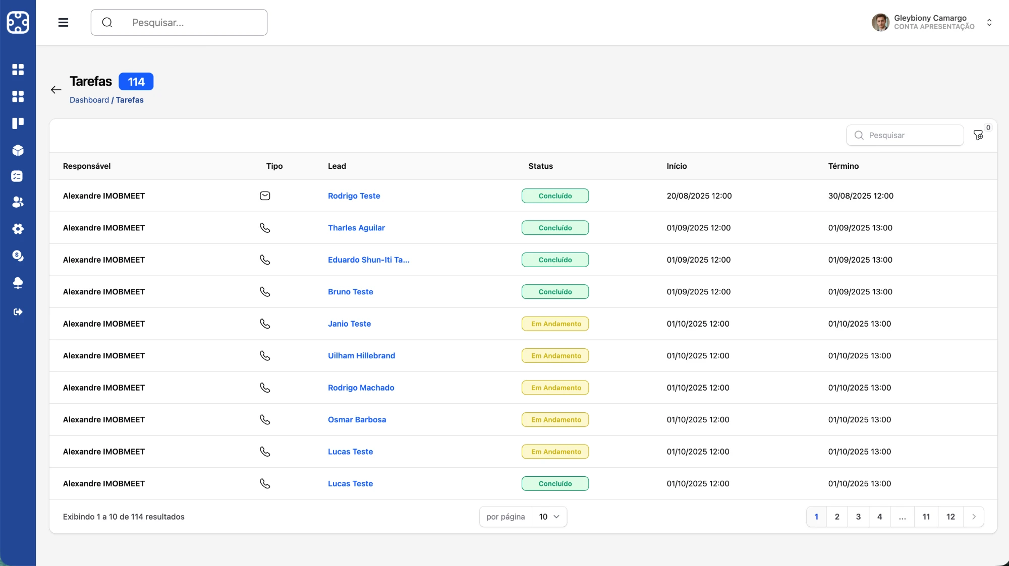
Task: Go back using the arrow beside Tarefas
Action: pos(56,90)
